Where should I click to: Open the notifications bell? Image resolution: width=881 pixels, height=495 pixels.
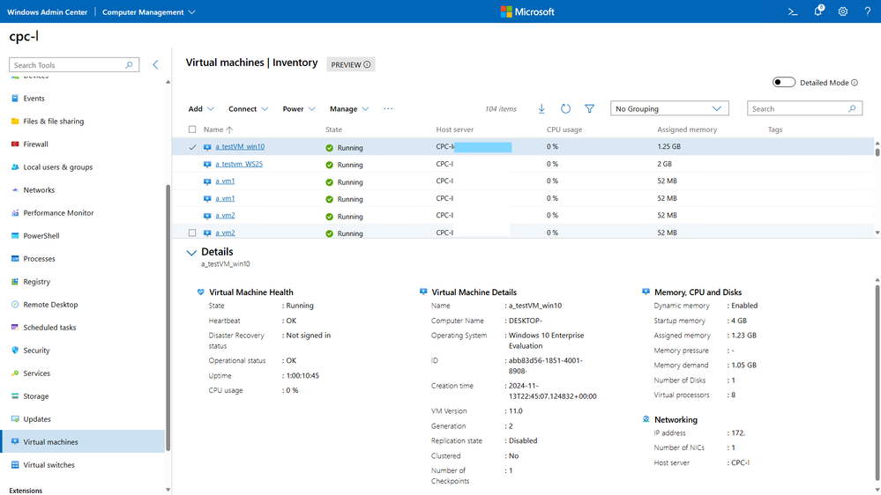pyautogui.click(x=818, y=11)
